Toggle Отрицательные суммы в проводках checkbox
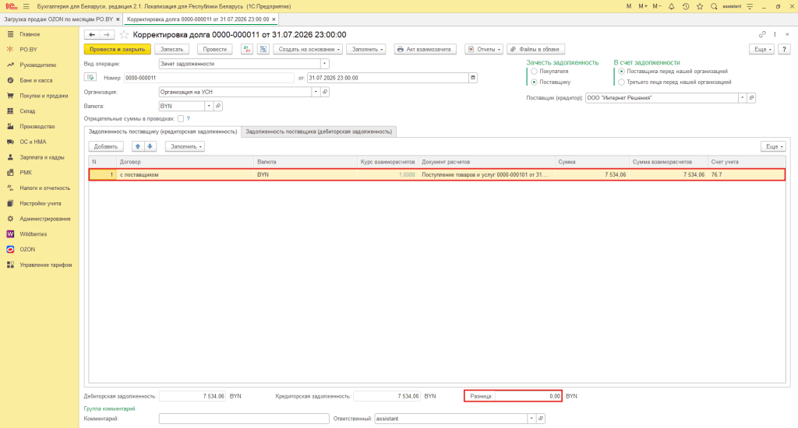 pos(181,118)
